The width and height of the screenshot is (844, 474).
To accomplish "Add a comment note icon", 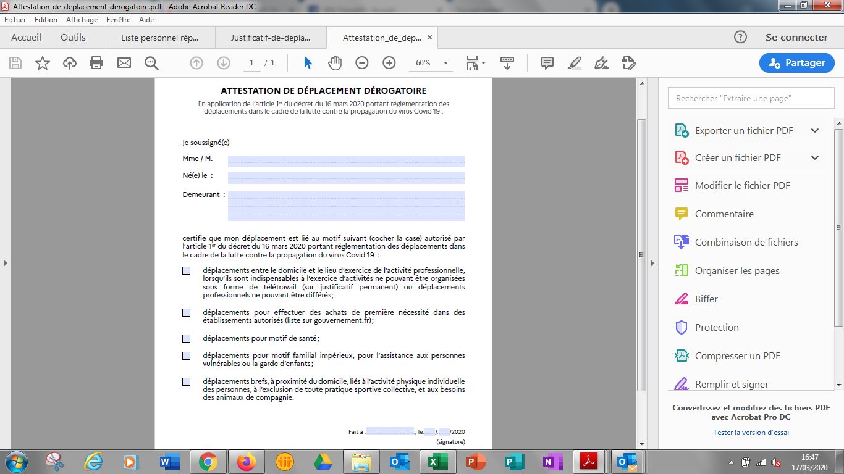I will tap(547, 63).
